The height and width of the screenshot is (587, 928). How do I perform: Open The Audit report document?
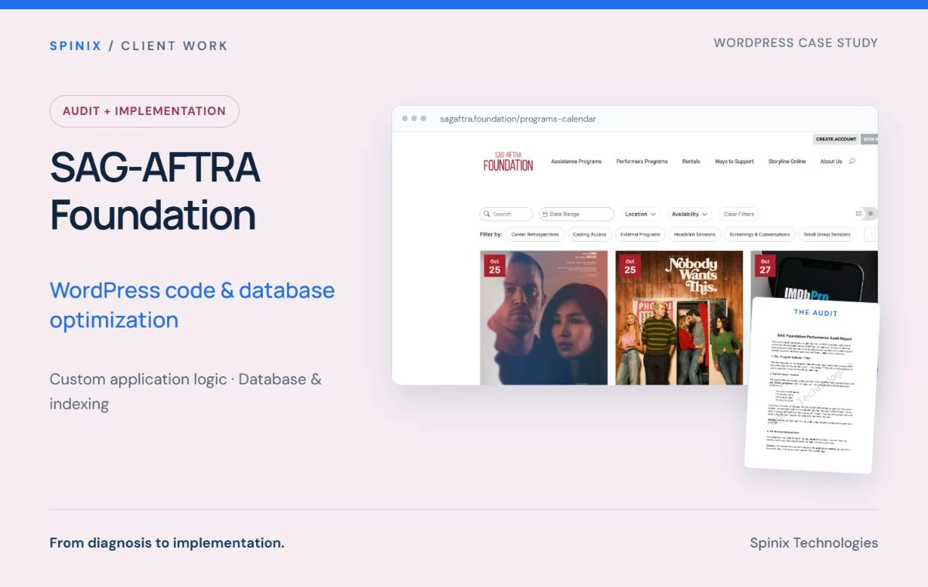(812, 385)
